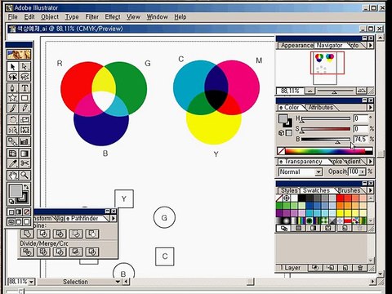The image size is (392, 294).
Task: Select the Scale tool
Action: click(24, 119)
